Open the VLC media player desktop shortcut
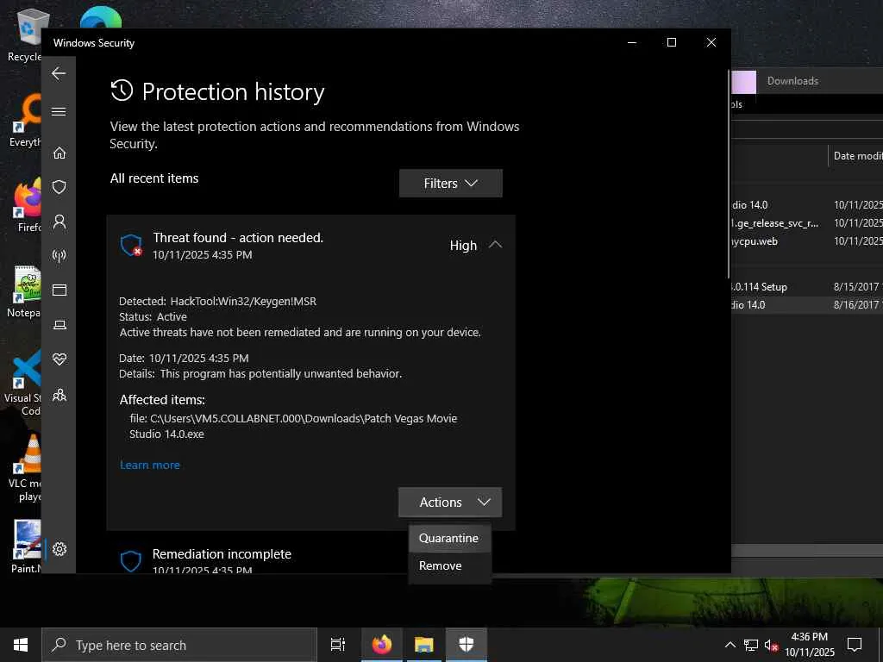Screen dimensions: 883x662 pyautogui.click(x=25, y=469)
